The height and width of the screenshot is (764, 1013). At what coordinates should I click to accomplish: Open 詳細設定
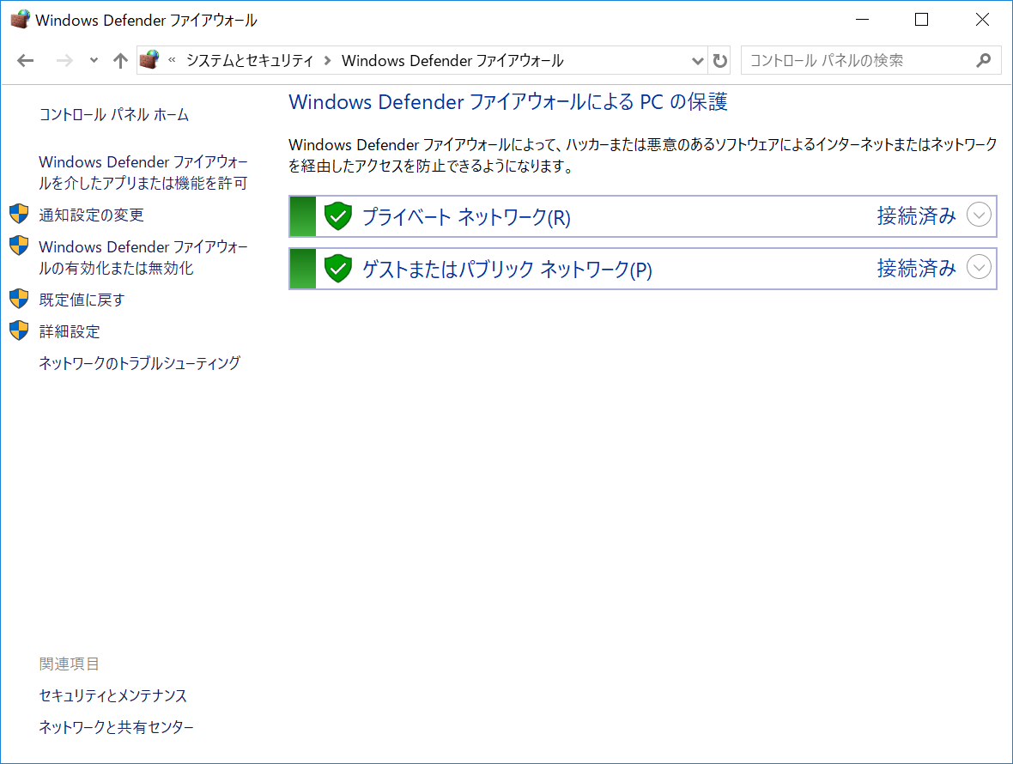pos(70,331)
